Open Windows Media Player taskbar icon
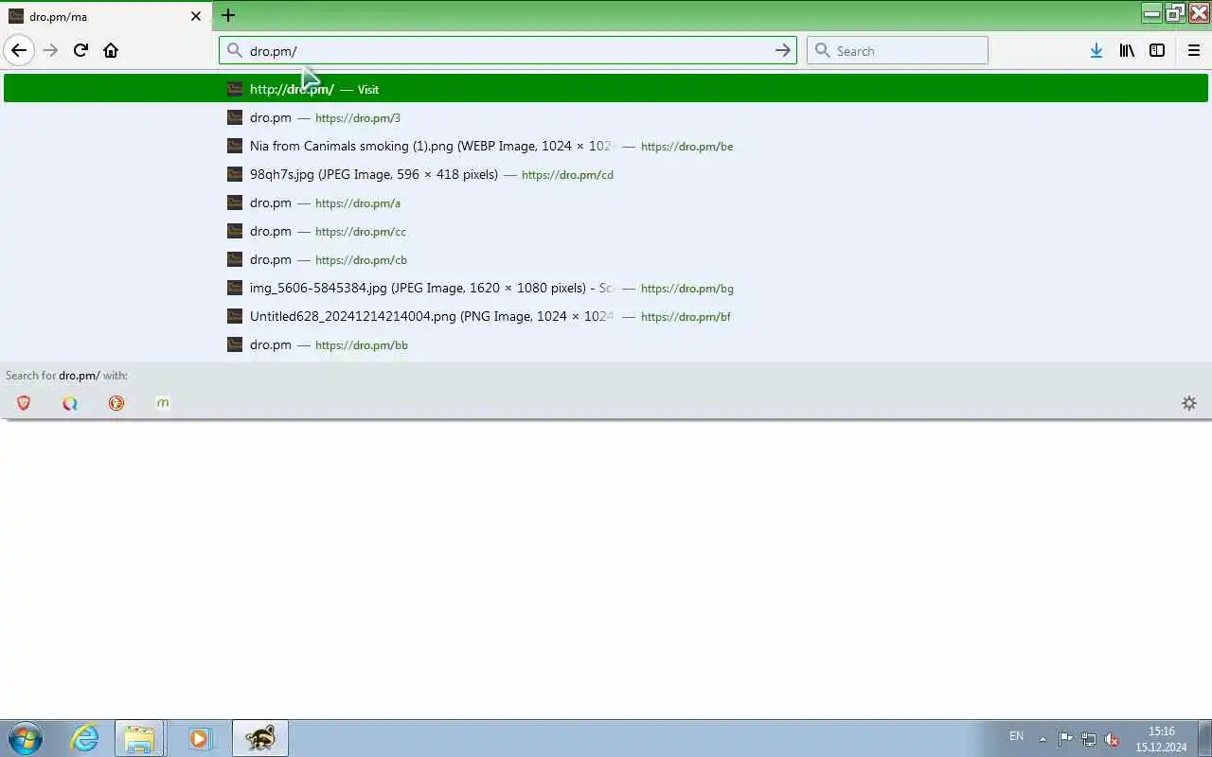1212x757 pixels. 199,738
